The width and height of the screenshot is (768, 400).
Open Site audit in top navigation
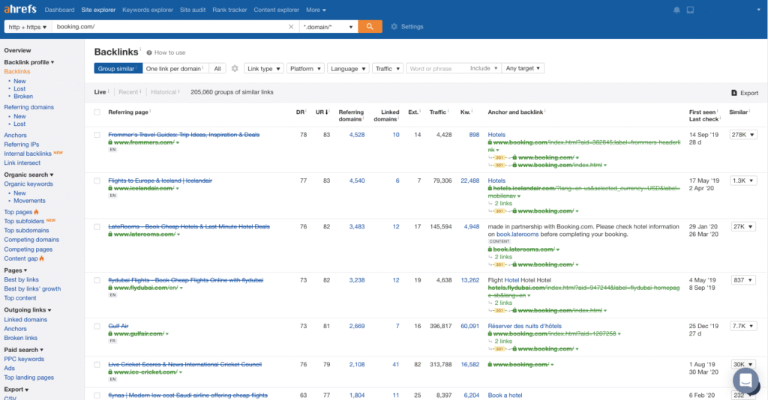(x=193, y=10)
